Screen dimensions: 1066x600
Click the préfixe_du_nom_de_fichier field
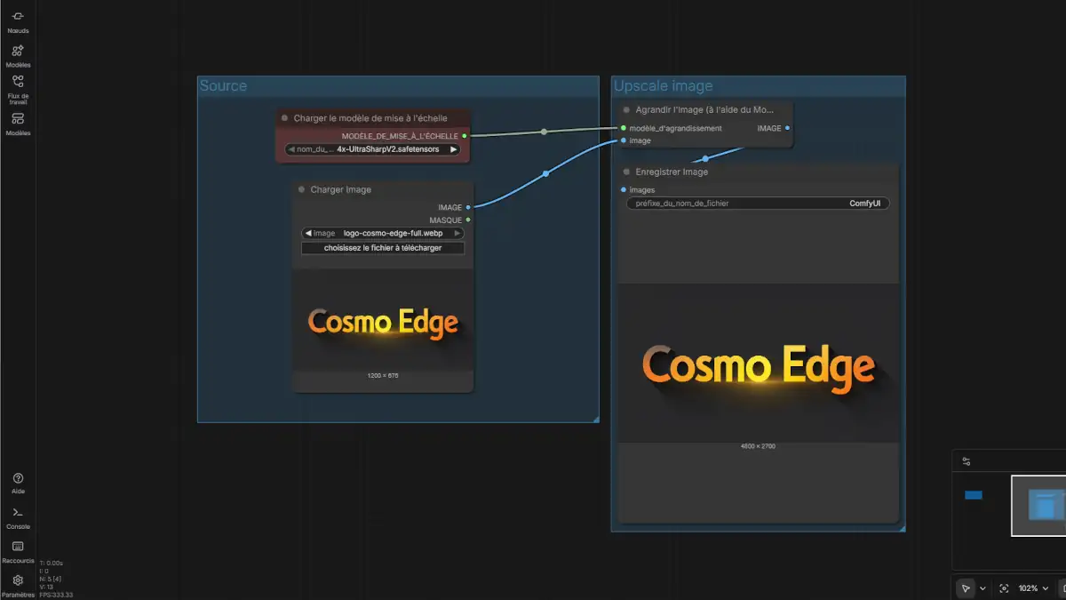click(757, 204)
